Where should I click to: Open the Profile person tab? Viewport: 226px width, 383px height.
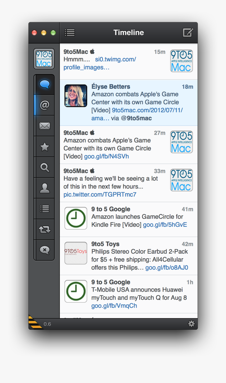pyautogui.click(x=44, y=188)
